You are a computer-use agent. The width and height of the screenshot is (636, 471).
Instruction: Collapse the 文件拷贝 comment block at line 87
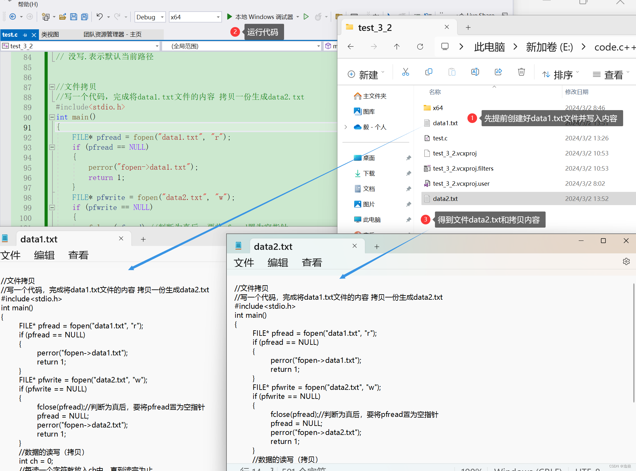(52, 87)
